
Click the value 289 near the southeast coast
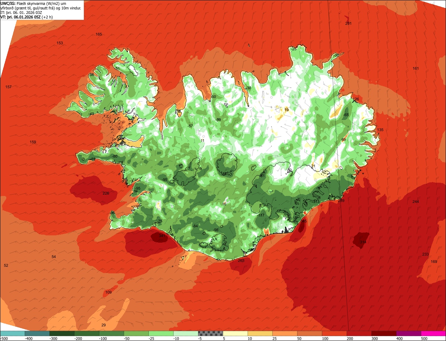coord(341,200)
